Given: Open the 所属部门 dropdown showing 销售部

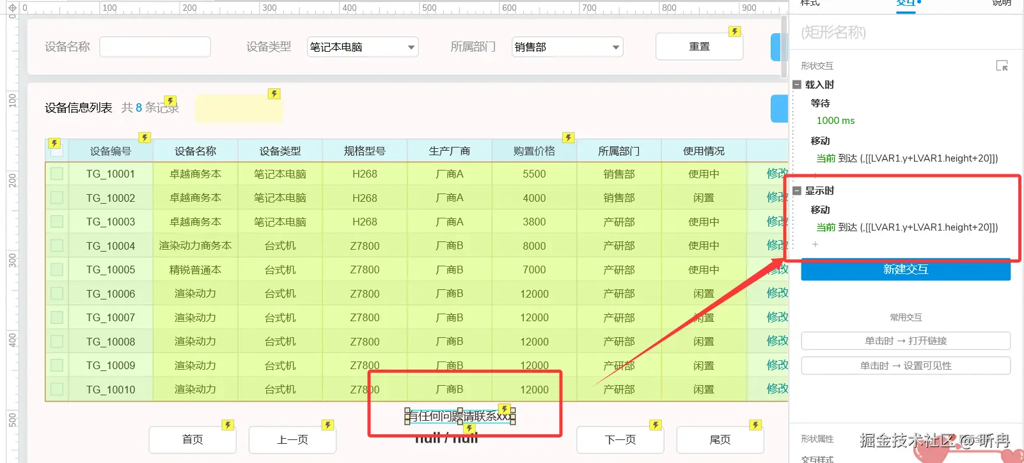Looking at the screenshot, I should (567, 47).
